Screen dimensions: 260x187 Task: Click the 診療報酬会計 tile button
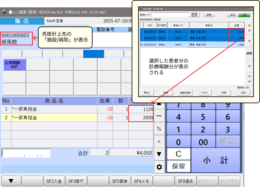pos(14,65)
